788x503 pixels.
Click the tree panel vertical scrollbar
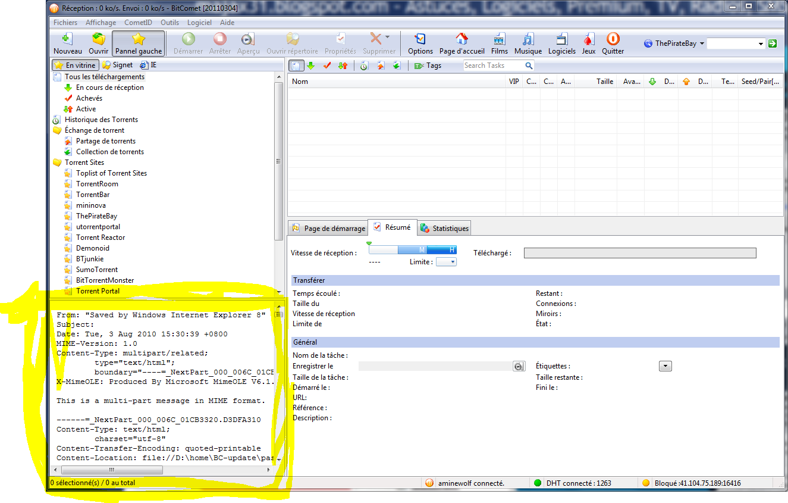[278, 161]
